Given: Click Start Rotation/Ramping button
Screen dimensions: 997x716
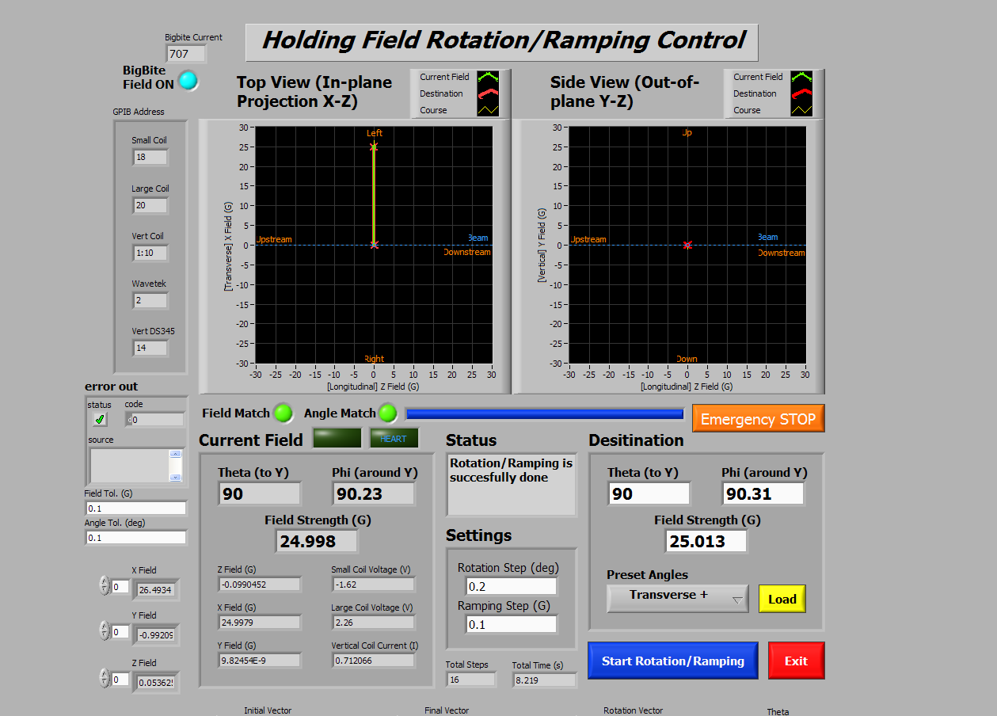Looking at the screenshot, I should pyautogui.click(x=673, y=661).
